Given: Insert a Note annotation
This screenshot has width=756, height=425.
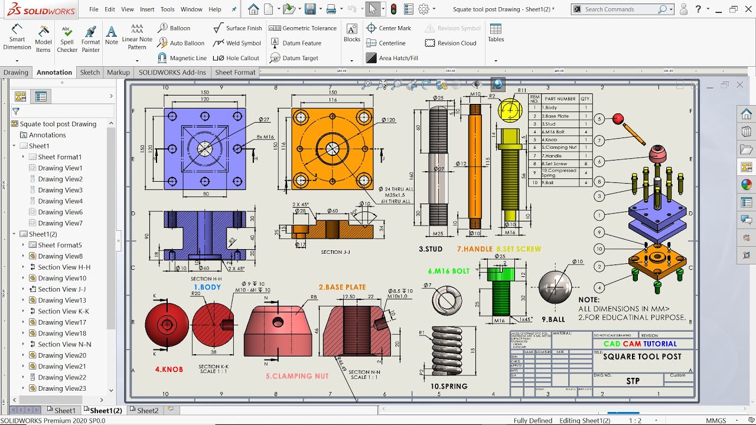Looking at the screenshot, I should click(112, 35).
